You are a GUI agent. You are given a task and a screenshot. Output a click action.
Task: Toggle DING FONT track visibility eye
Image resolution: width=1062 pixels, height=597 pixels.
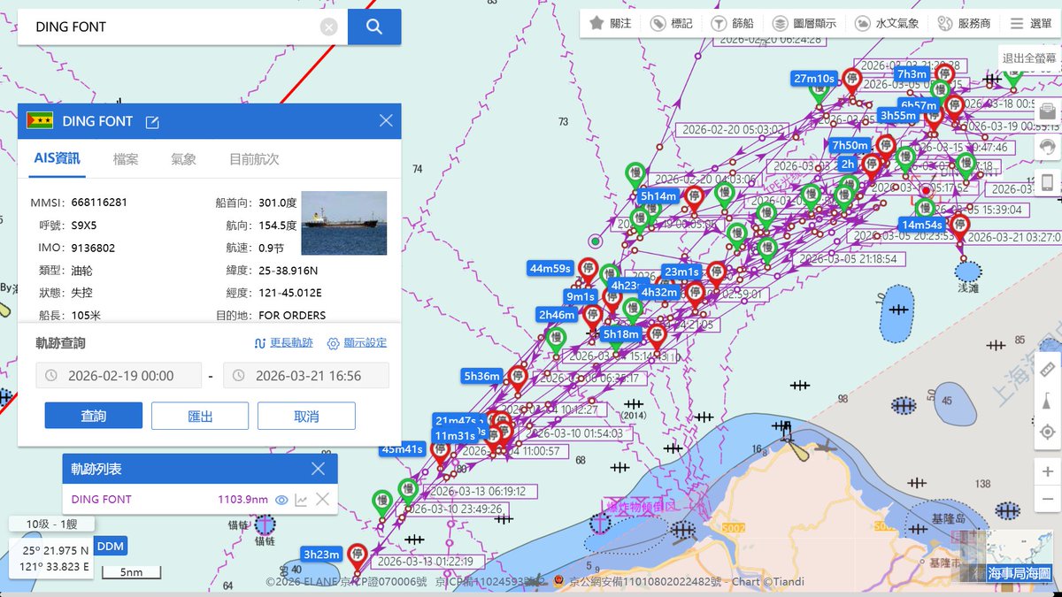pyautogui.click(x=281, y=500)
